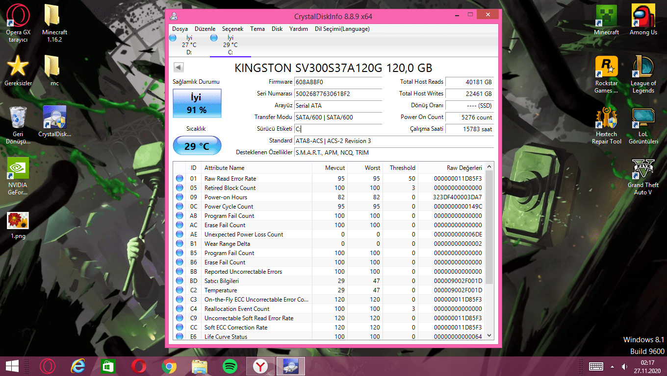The image size is (667, 376).
Task: Click the volume speaker tray icon
Action: [x=624, y=366]
